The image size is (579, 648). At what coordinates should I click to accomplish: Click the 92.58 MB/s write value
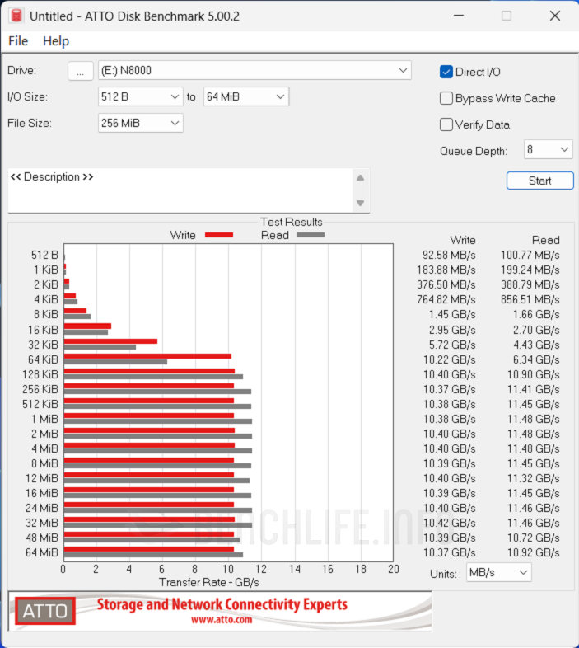pos(449,255)
